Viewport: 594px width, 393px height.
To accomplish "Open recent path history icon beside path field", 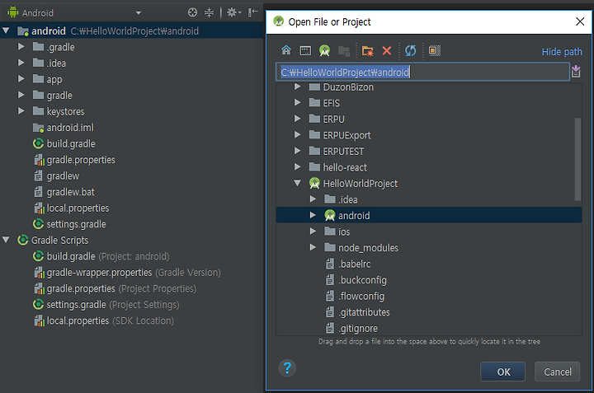I will pos(576,71).
